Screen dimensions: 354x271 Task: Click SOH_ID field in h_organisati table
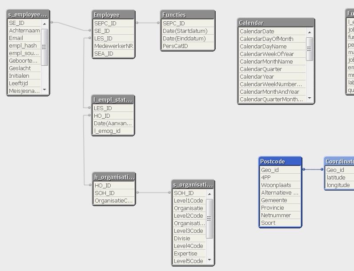114,193
